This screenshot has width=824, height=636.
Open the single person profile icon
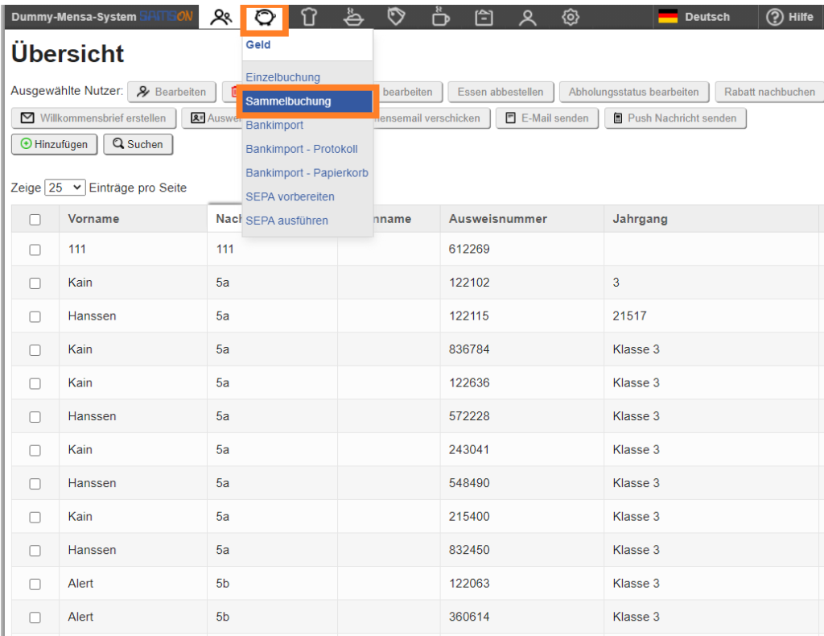[527, 18]
